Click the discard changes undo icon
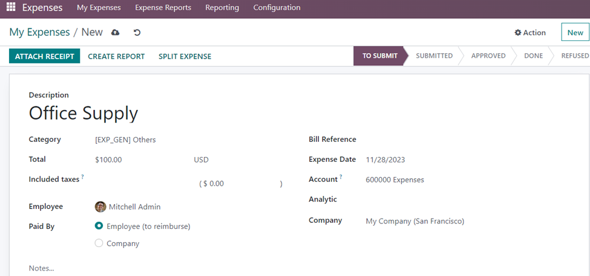This screenshot has width=590, height=276. 137,32
